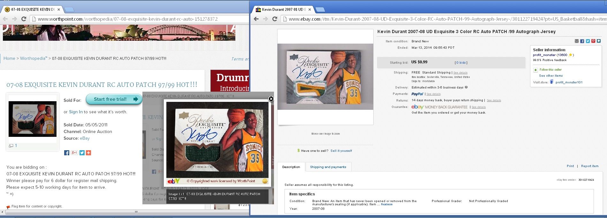Click the enlarged card image in the popup
Image resolution: width=607 pixels, height=218 pixels.
click(217, 140)
